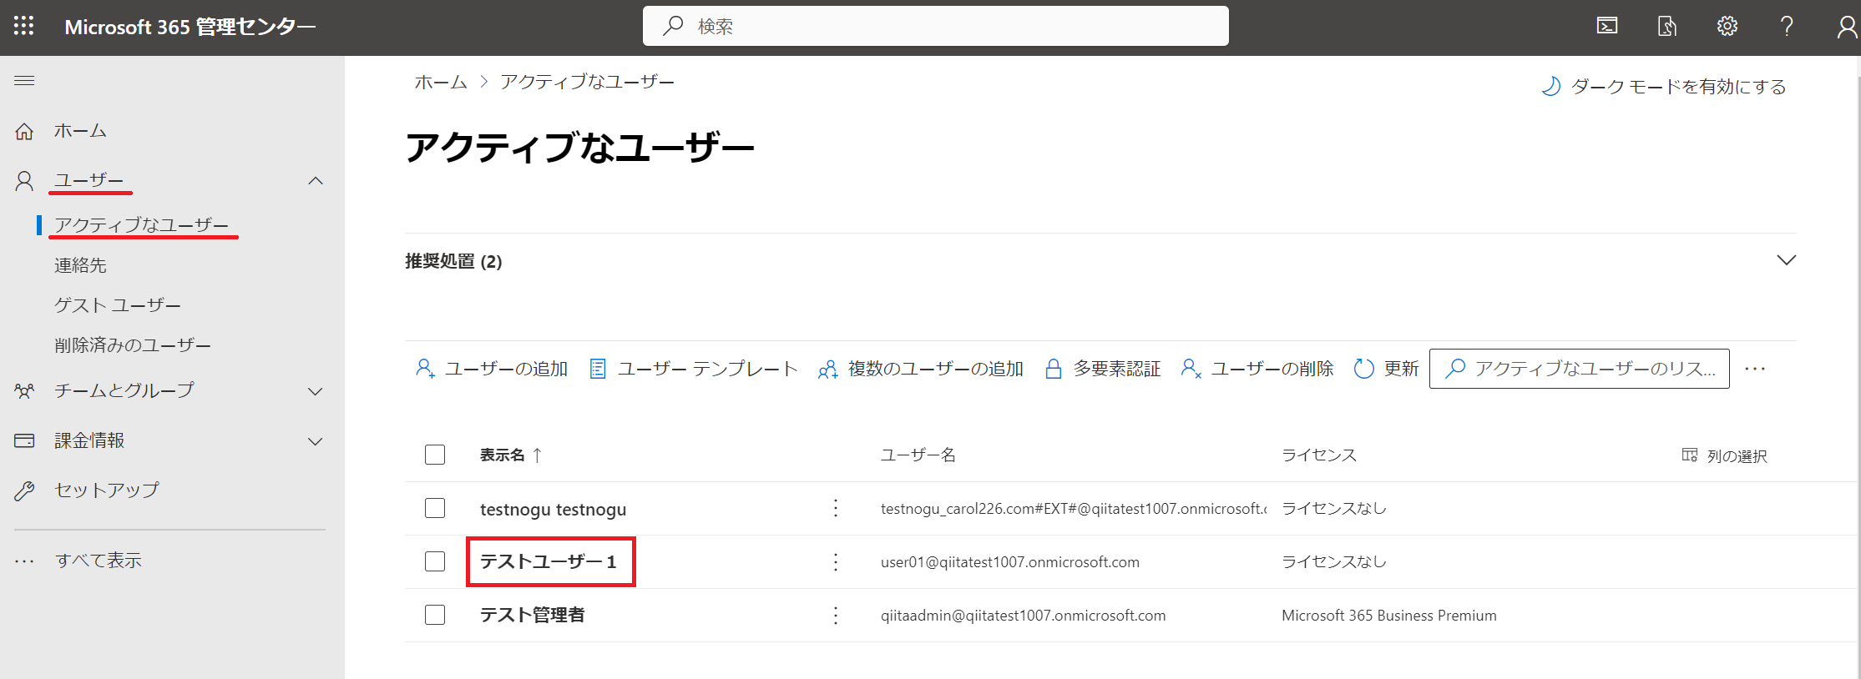Collapse the ユーザー menu chevron
Screen dimensions: 1861x679
point(316,181)
